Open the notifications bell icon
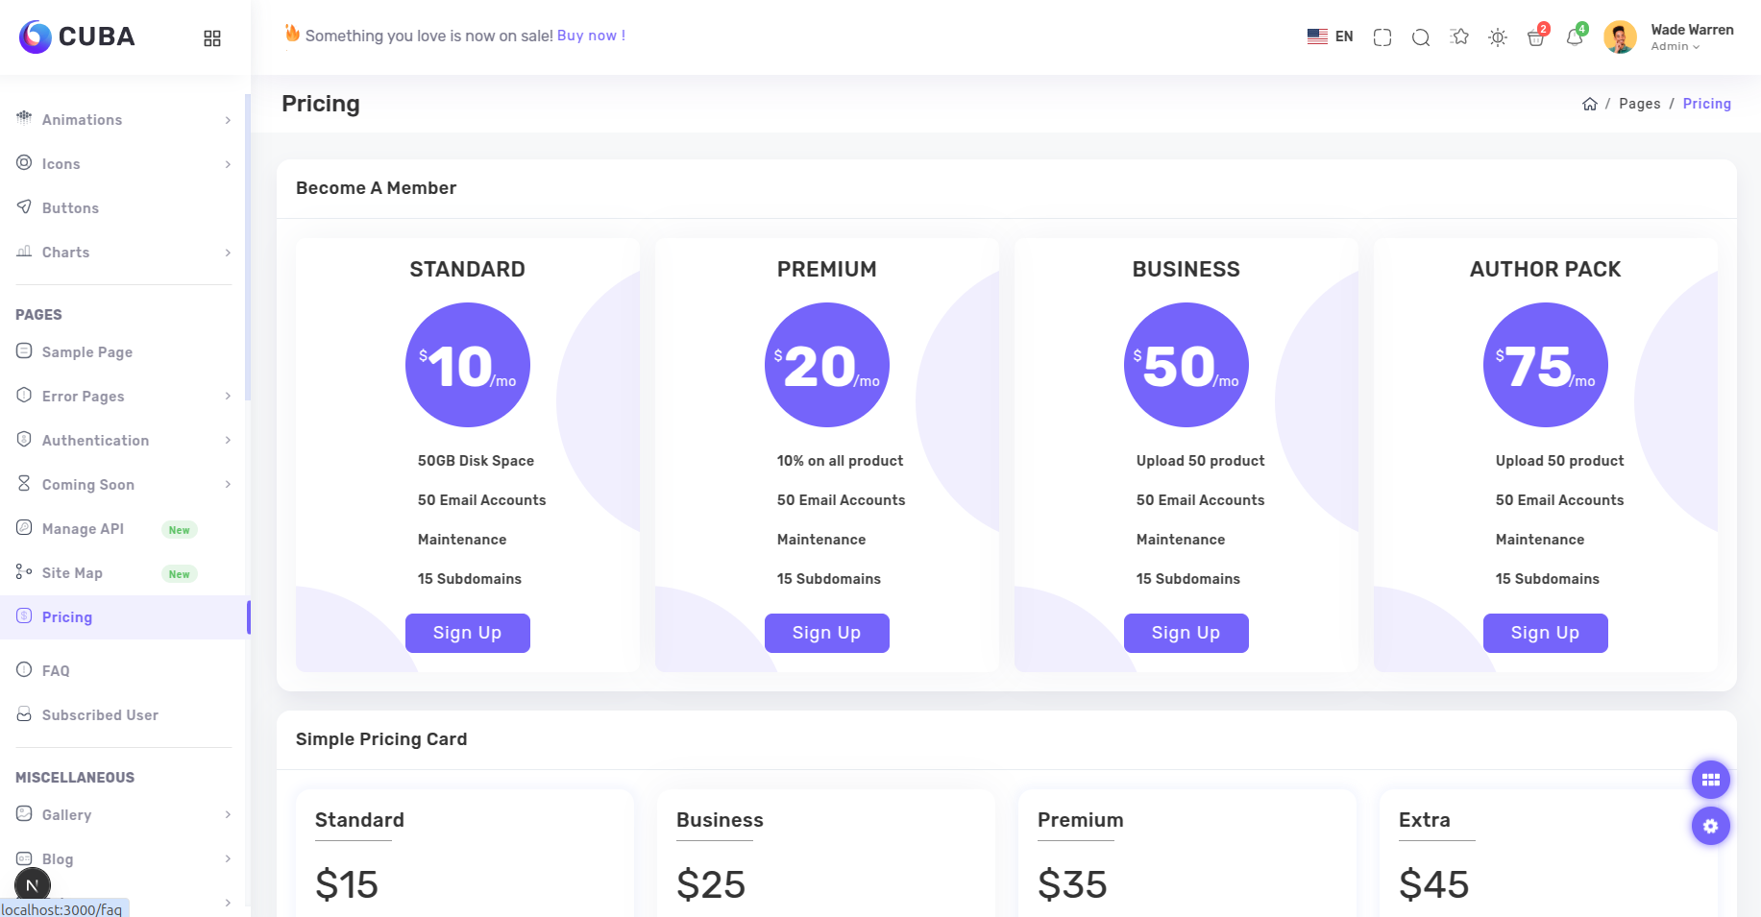 (1574, 37)
